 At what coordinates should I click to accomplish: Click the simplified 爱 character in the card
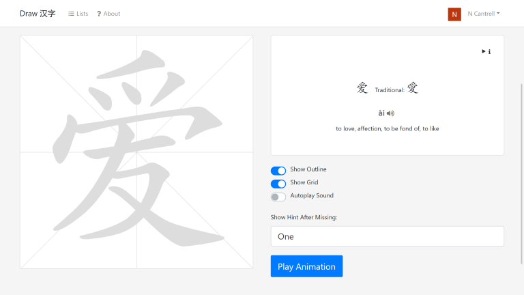(x=362, y=88)
